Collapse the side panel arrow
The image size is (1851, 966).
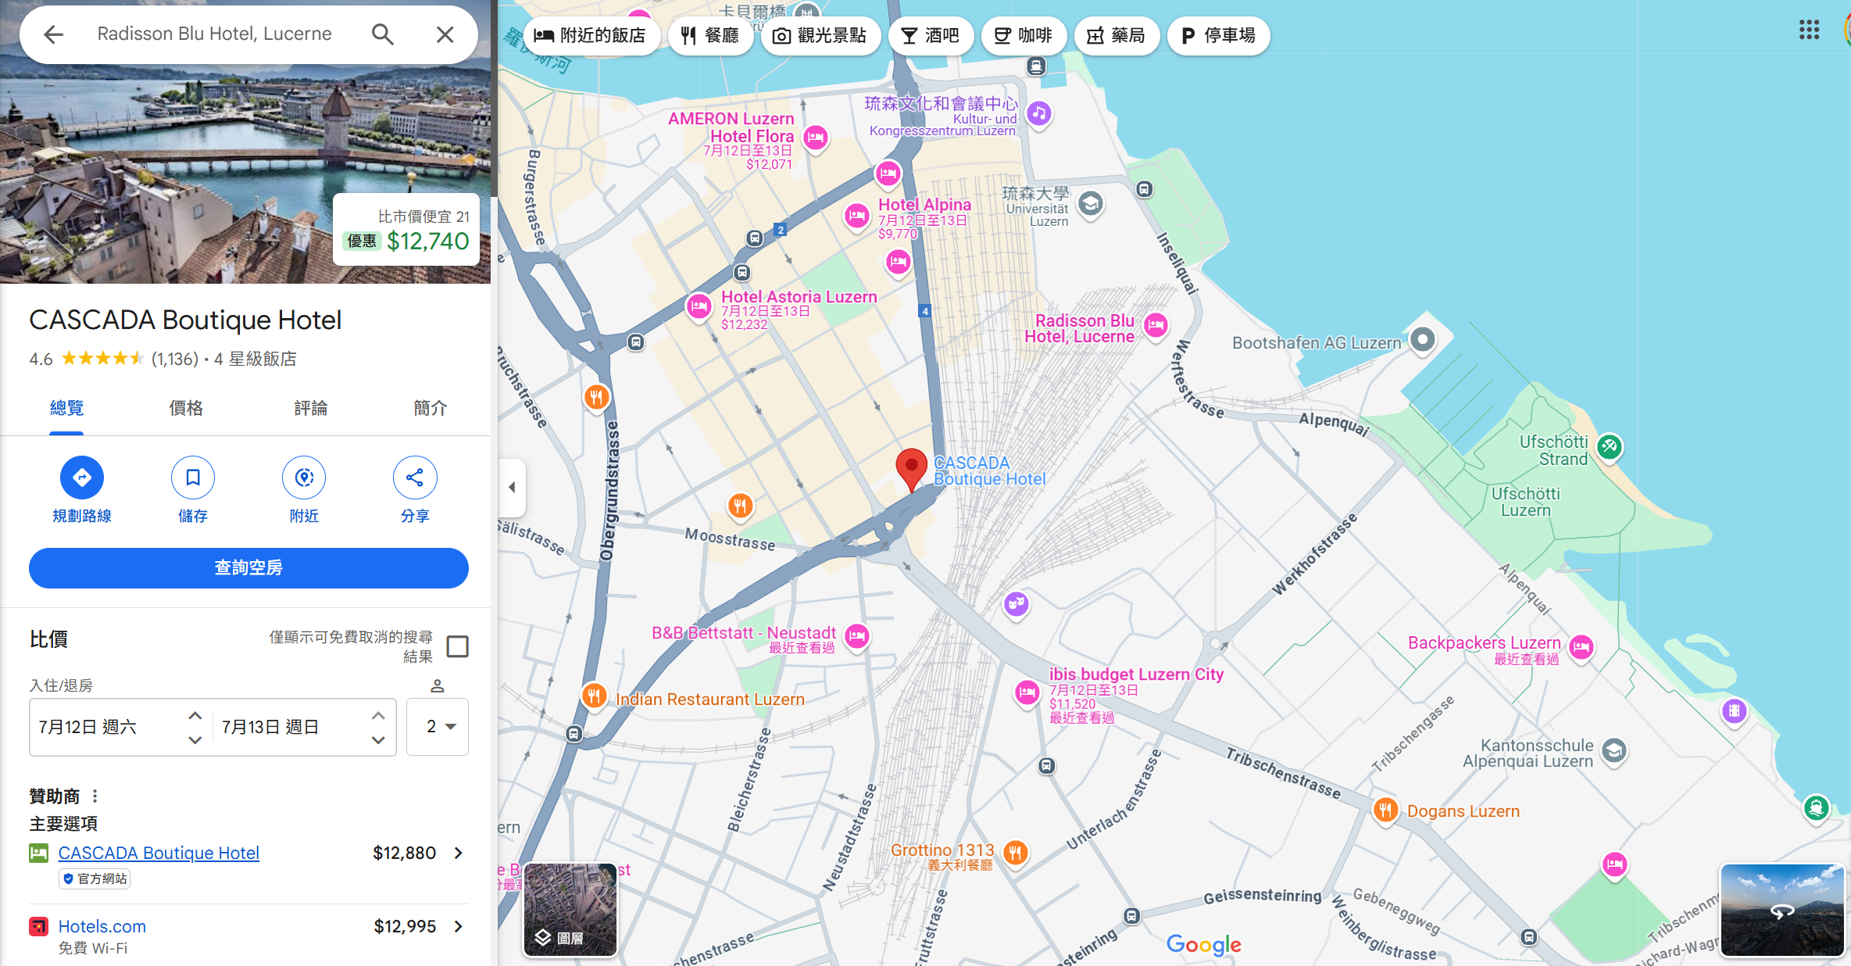click(x=512, y=487)
